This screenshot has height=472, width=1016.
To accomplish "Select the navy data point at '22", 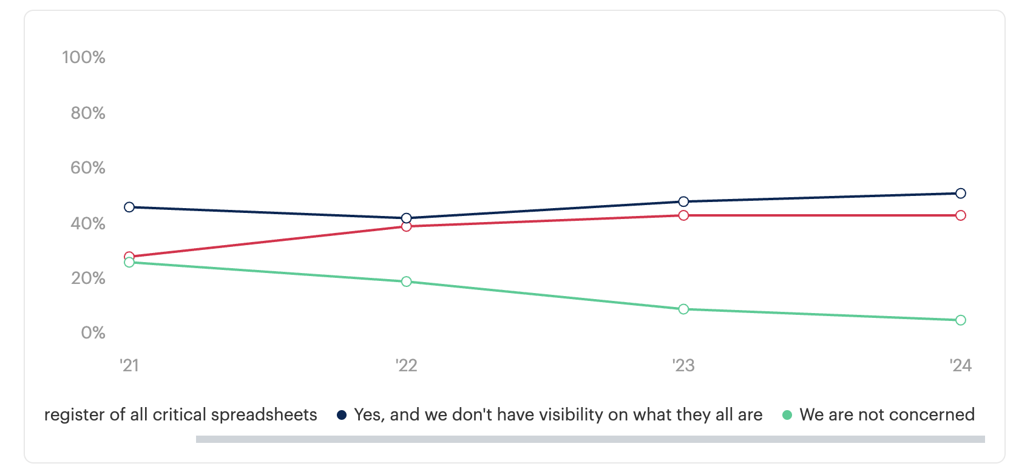I will [x=407, y=218].
